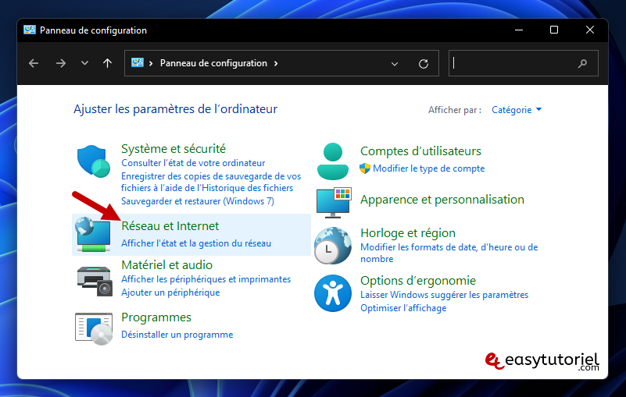
Task: Click the Programmes disc icon
Action: click(x=94, y=329)
